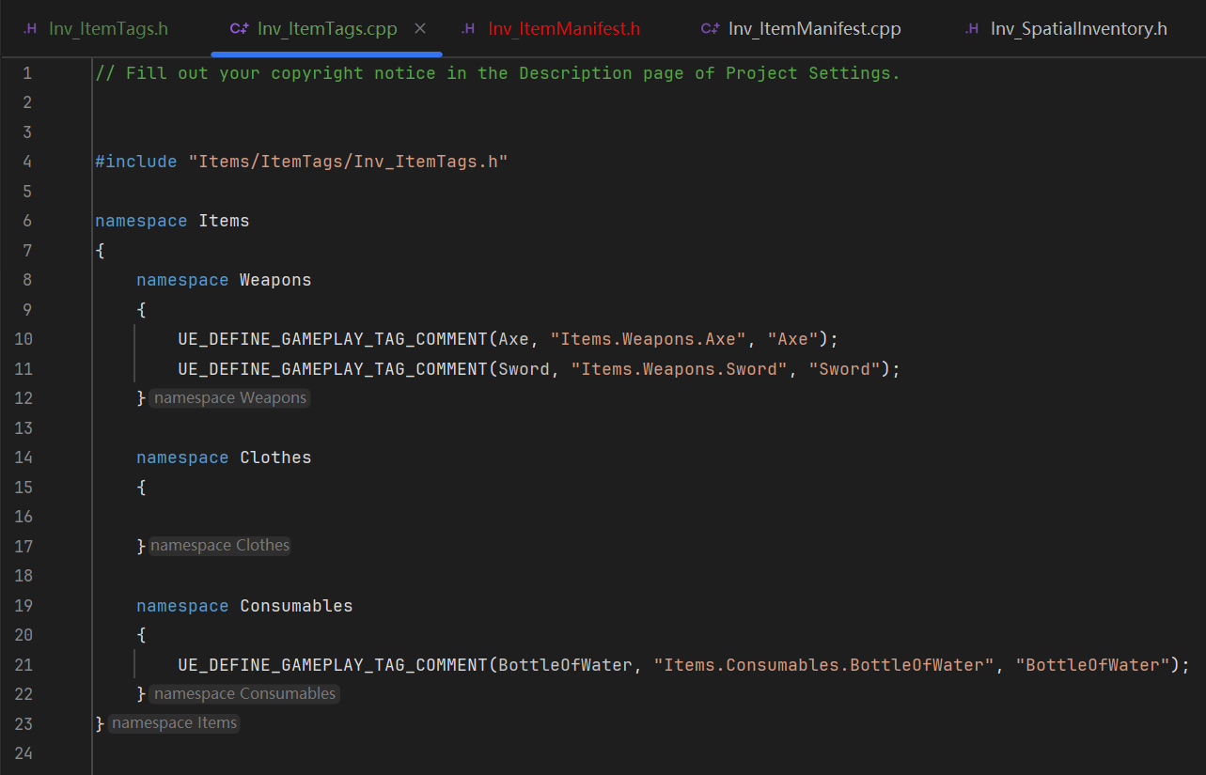Click the 'Weapons' namespace name on line 8
Screen dimensions: 1206x775
pos(275,280)
